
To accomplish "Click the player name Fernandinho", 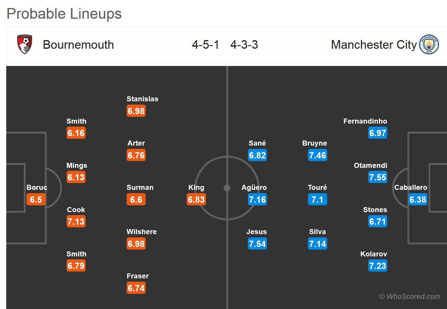I will (x=365, y=121).
